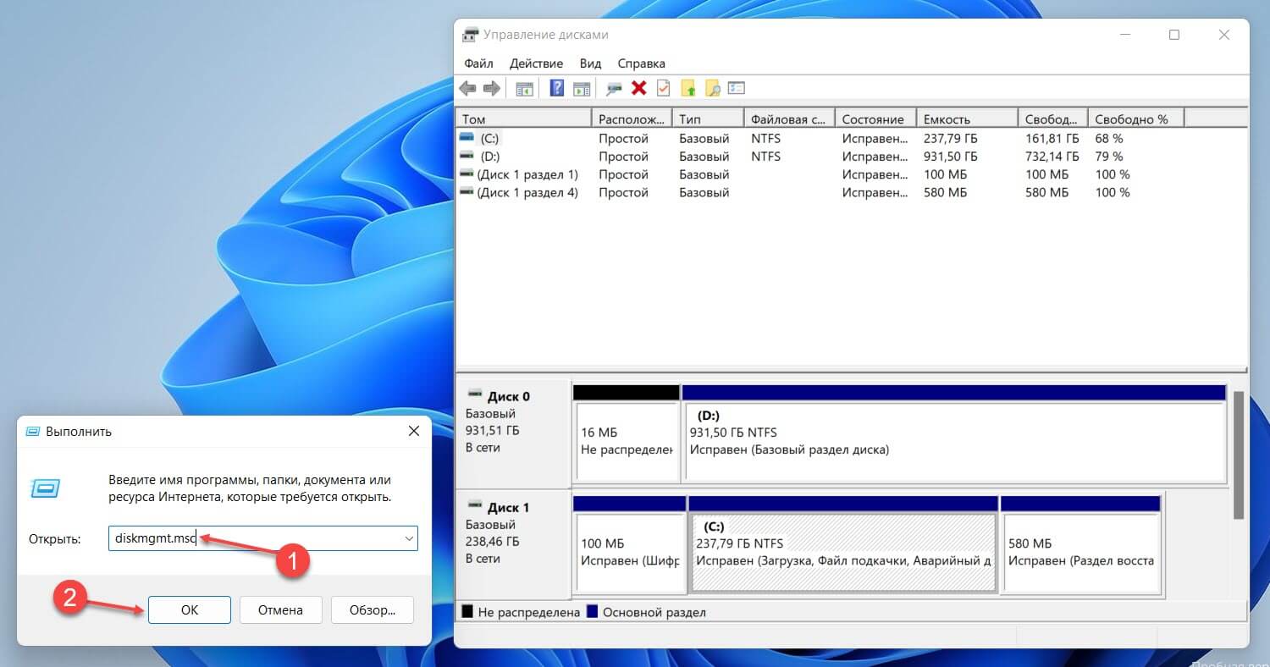
Task: Sort by the Емкость column header
Action: (x=967, y=119)
